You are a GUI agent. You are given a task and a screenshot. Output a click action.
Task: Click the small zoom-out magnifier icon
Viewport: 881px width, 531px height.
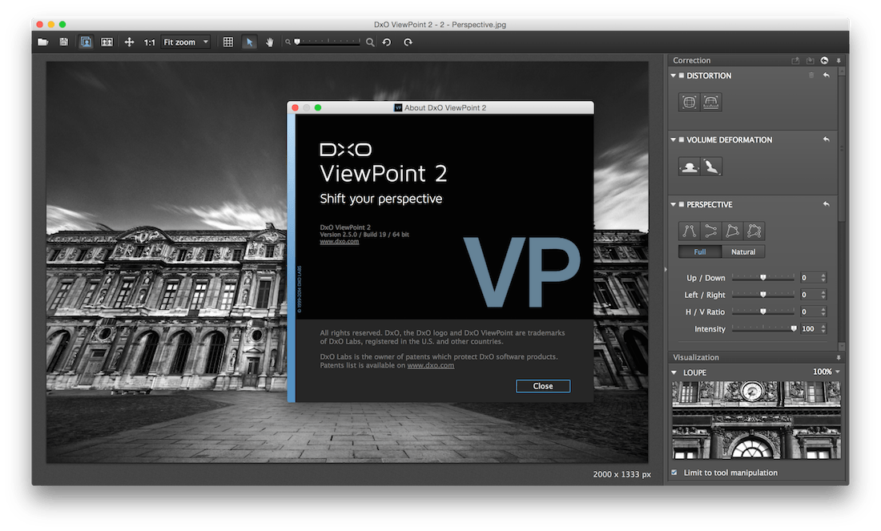pos(288,42)
